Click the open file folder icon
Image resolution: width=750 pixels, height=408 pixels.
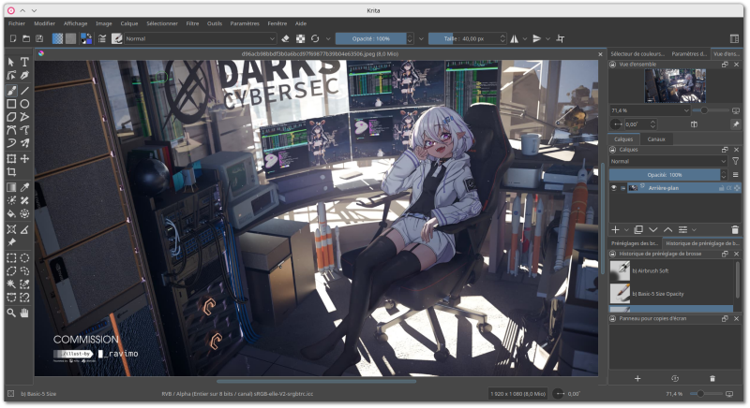(26, 38)
